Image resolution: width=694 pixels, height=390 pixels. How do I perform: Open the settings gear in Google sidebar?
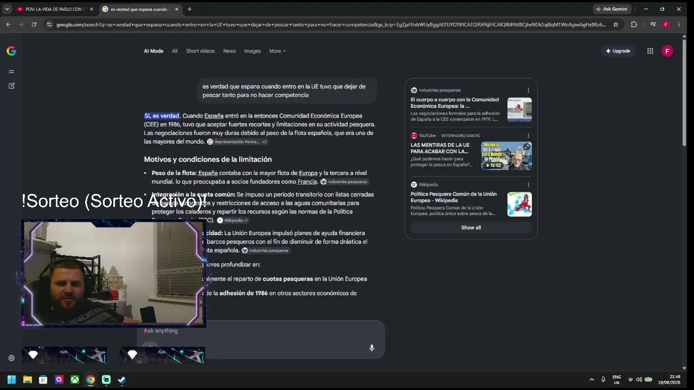11,358
